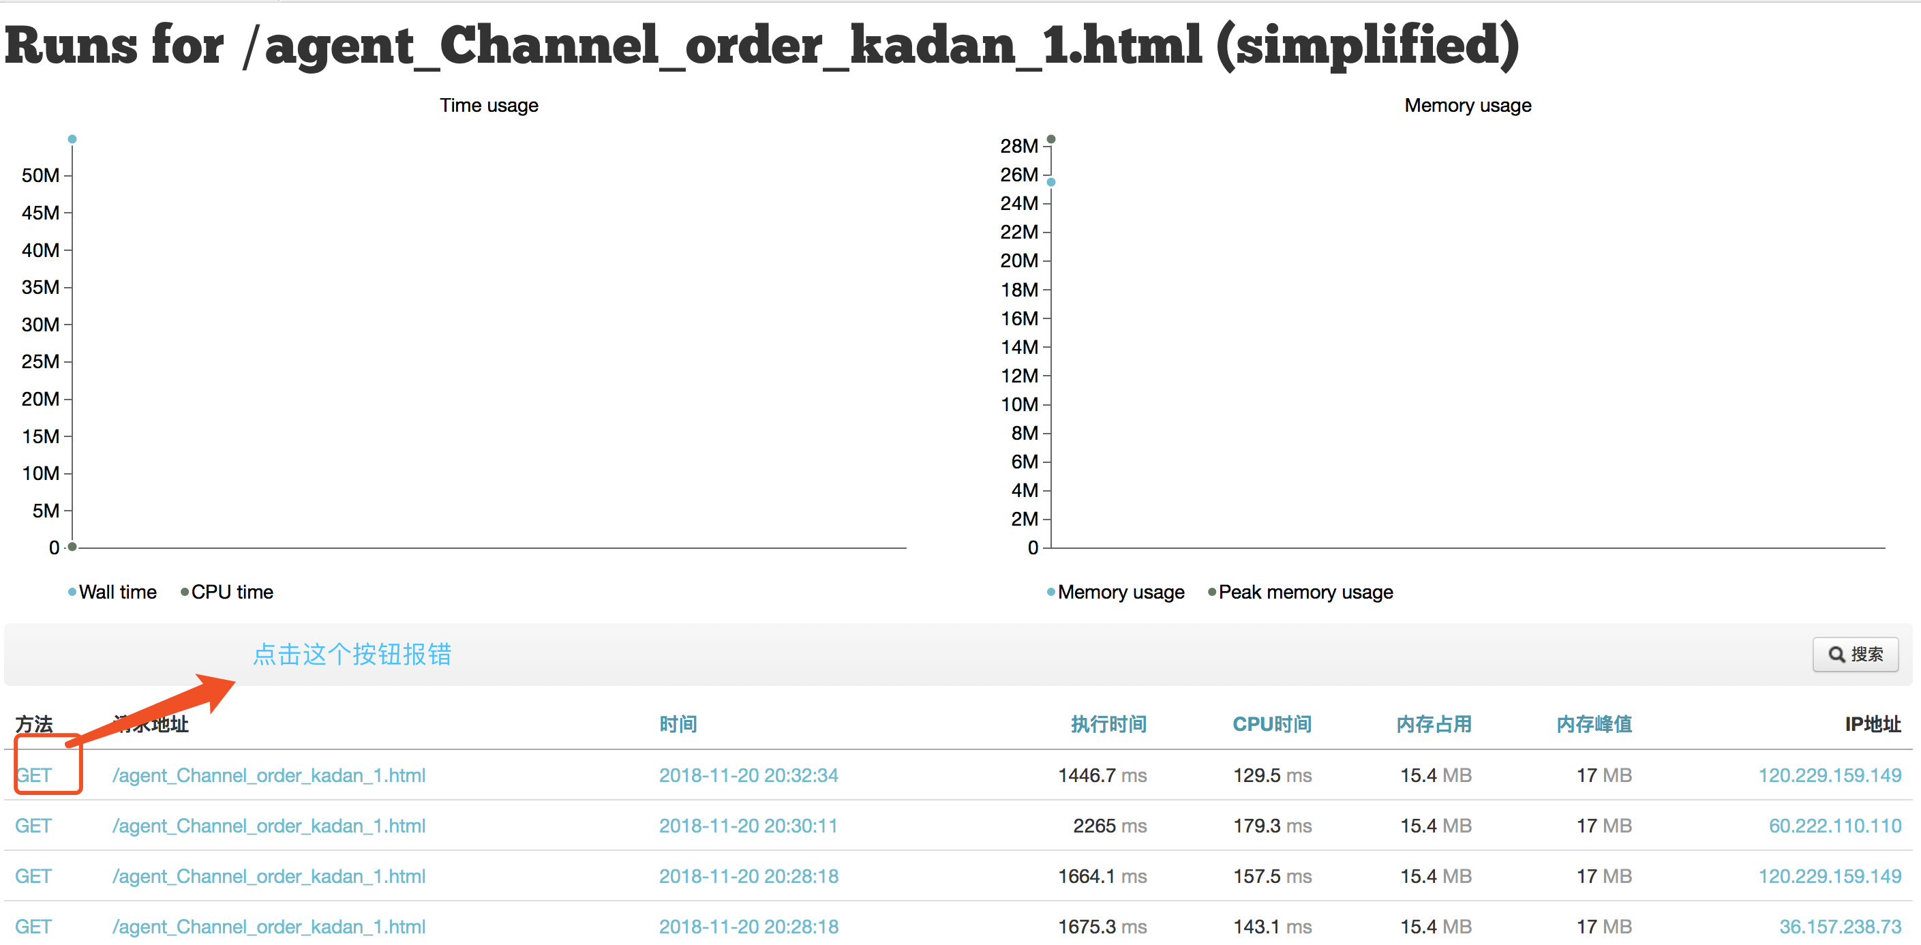This screenshot has height=945, width=1921.
Task: Open the GET run highlighted by the red box
Action: 33,775
